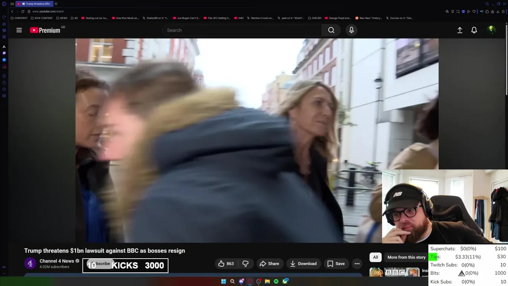The width and height of the screenshot is (508, 286).
Task: Open Zoomer on X bookmark
Action: click(400, 18)
